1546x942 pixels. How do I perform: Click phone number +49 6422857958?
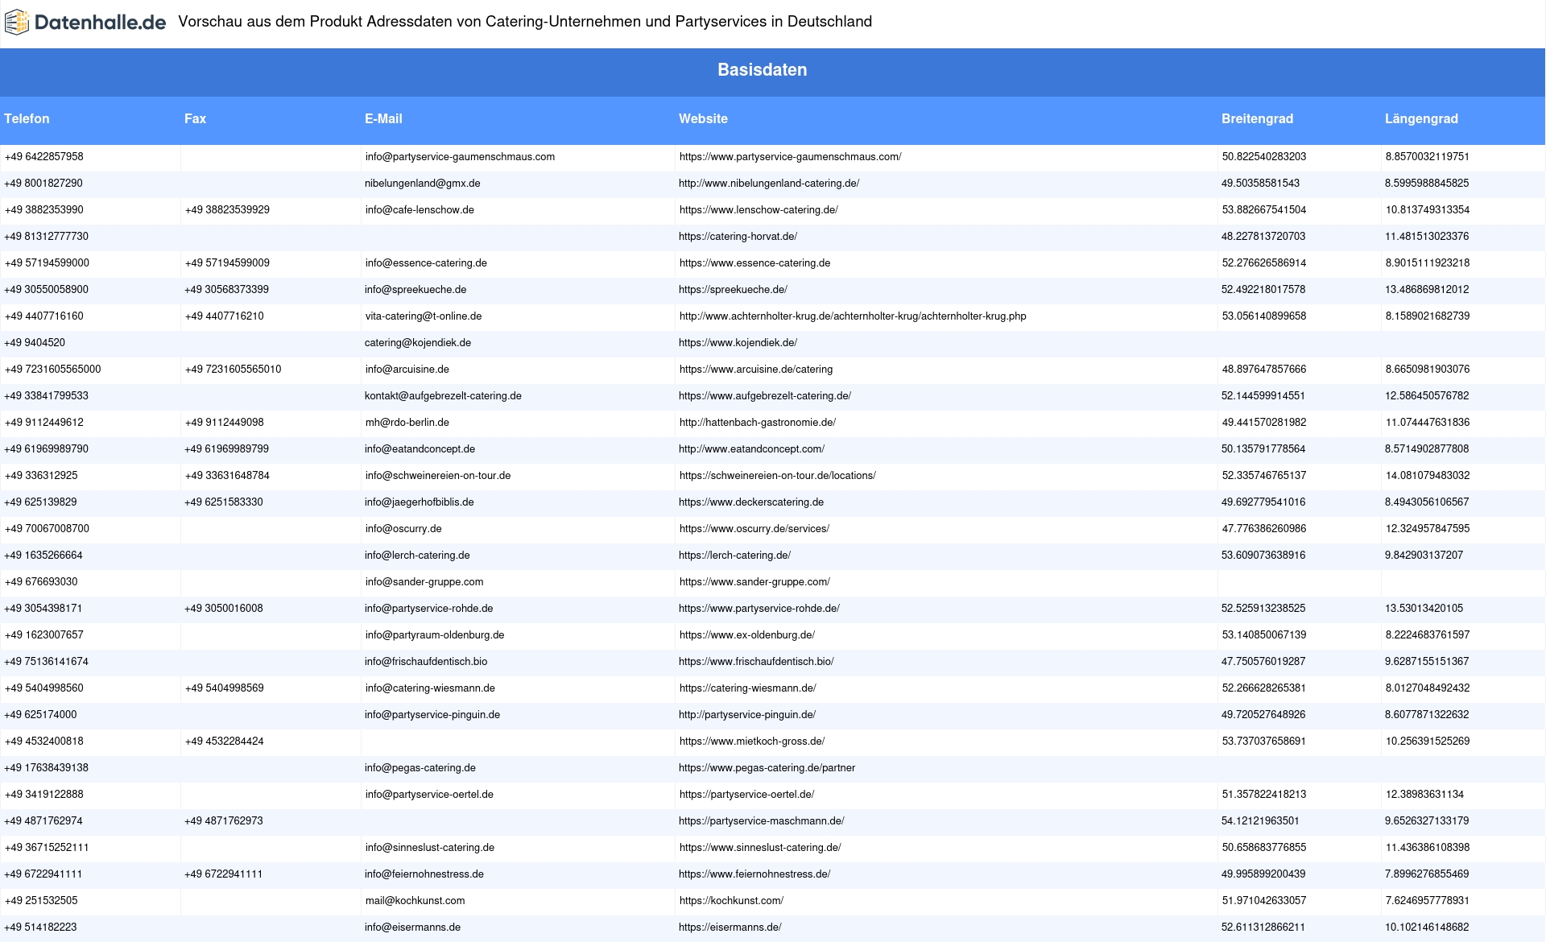44,157
